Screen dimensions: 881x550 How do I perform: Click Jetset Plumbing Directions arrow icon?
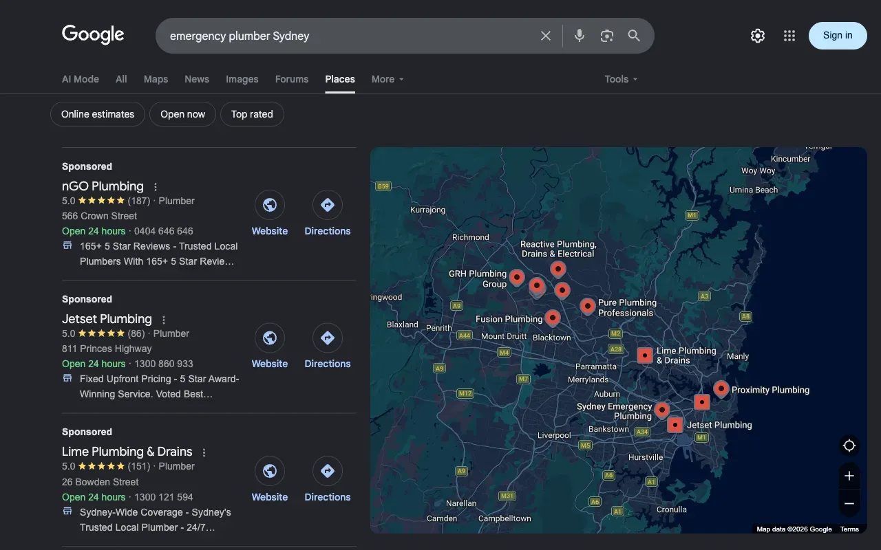pyautogui.click(x=328, y=338)
